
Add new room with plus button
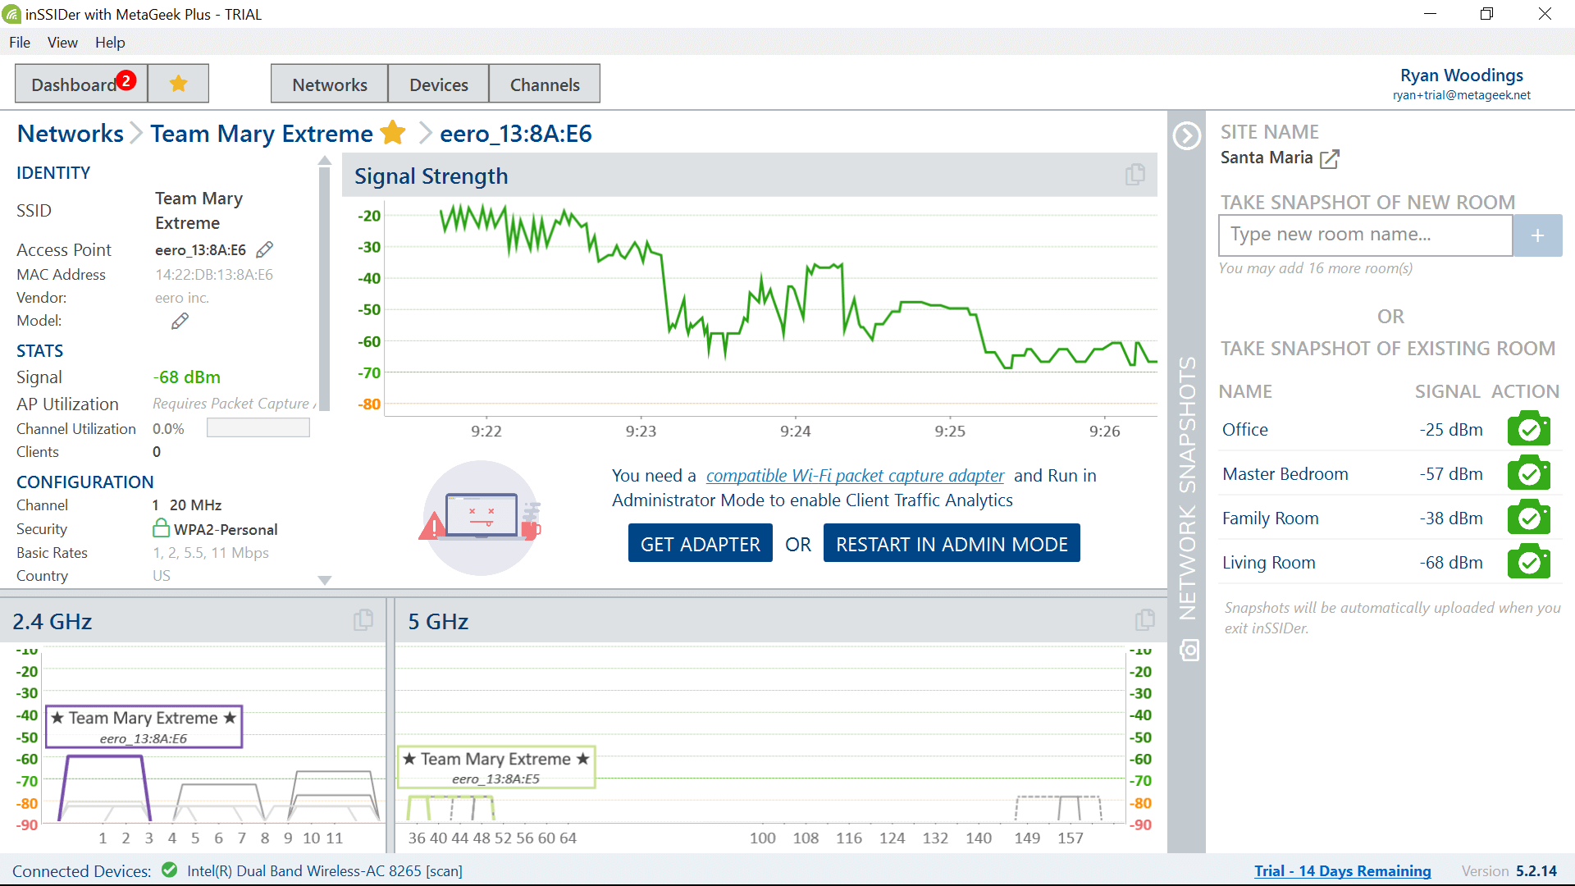pyautogui.click(x=1537, y=235)
